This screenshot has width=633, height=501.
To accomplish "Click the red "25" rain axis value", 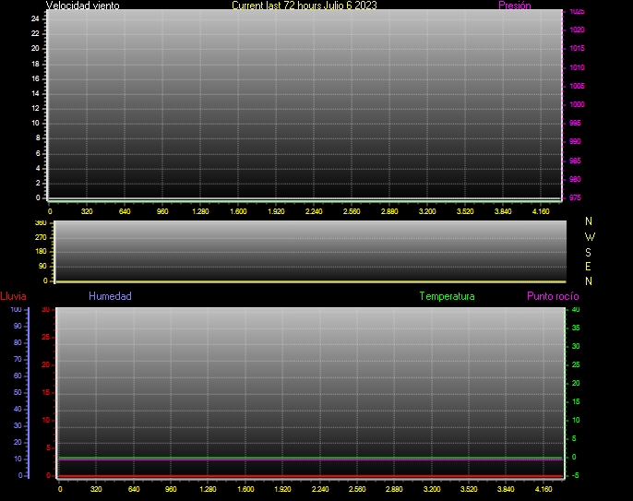I will click(x=46, y=337).
